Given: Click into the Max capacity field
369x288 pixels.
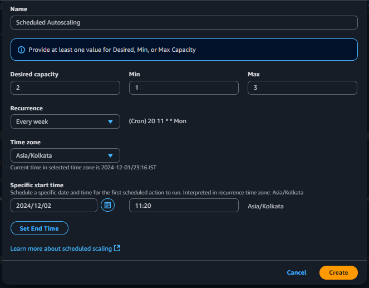Looking at the screenshot, I should tap(302, 87).
